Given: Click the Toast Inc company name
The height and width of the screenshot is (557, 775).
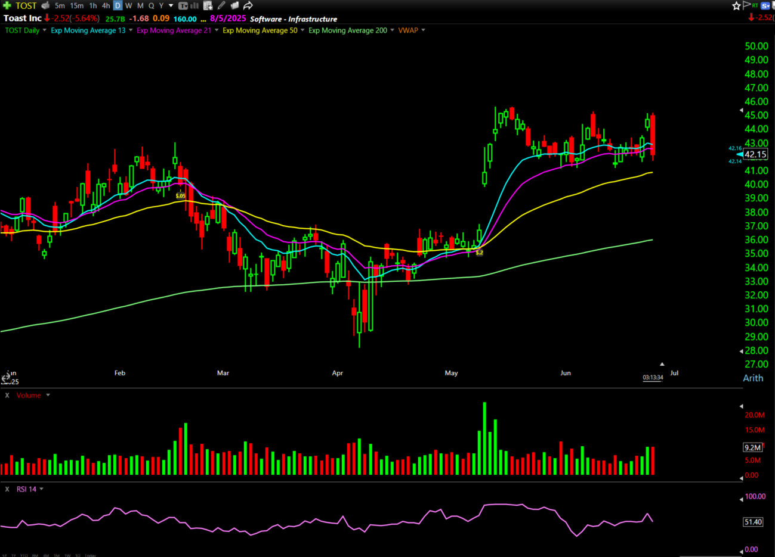Looking at the screenshot, I should click(23, 18).
